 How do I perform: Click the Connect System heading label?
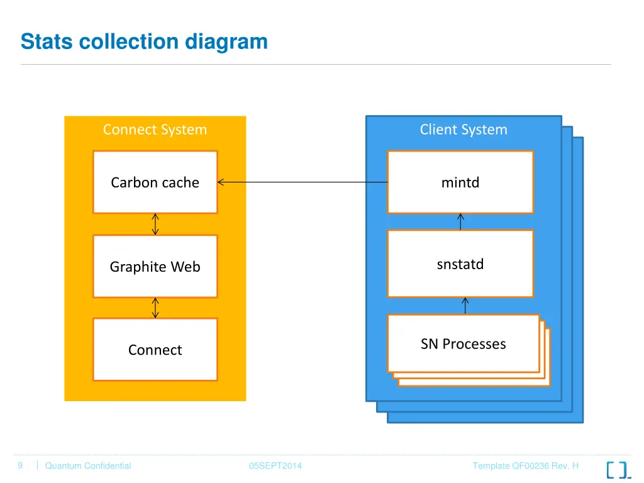click(155, 130)
